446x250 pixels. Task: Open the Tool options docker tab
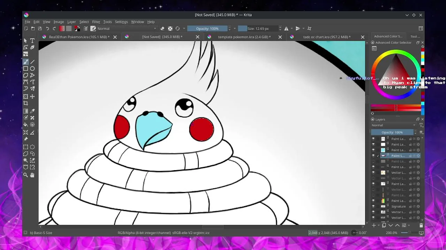pyautogui.click(x=415, y=36)
